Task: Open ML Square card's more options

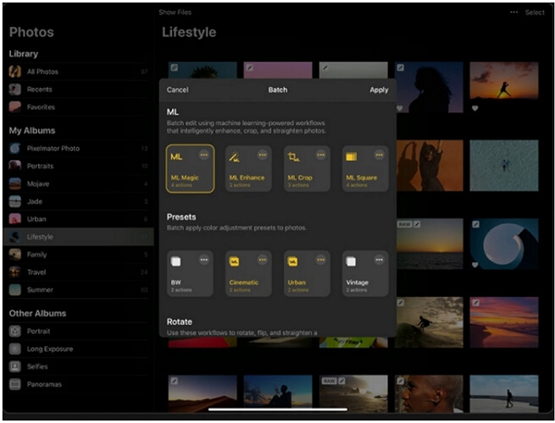Action: 379,155
